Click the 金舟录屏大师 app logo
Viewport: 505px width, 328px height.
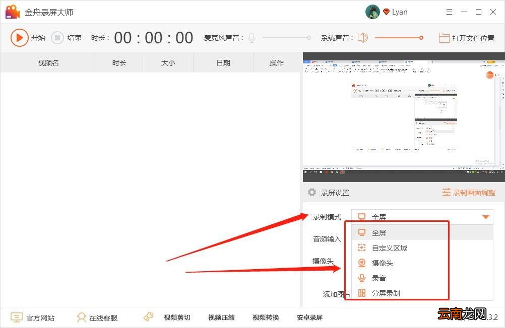[12, 12]
